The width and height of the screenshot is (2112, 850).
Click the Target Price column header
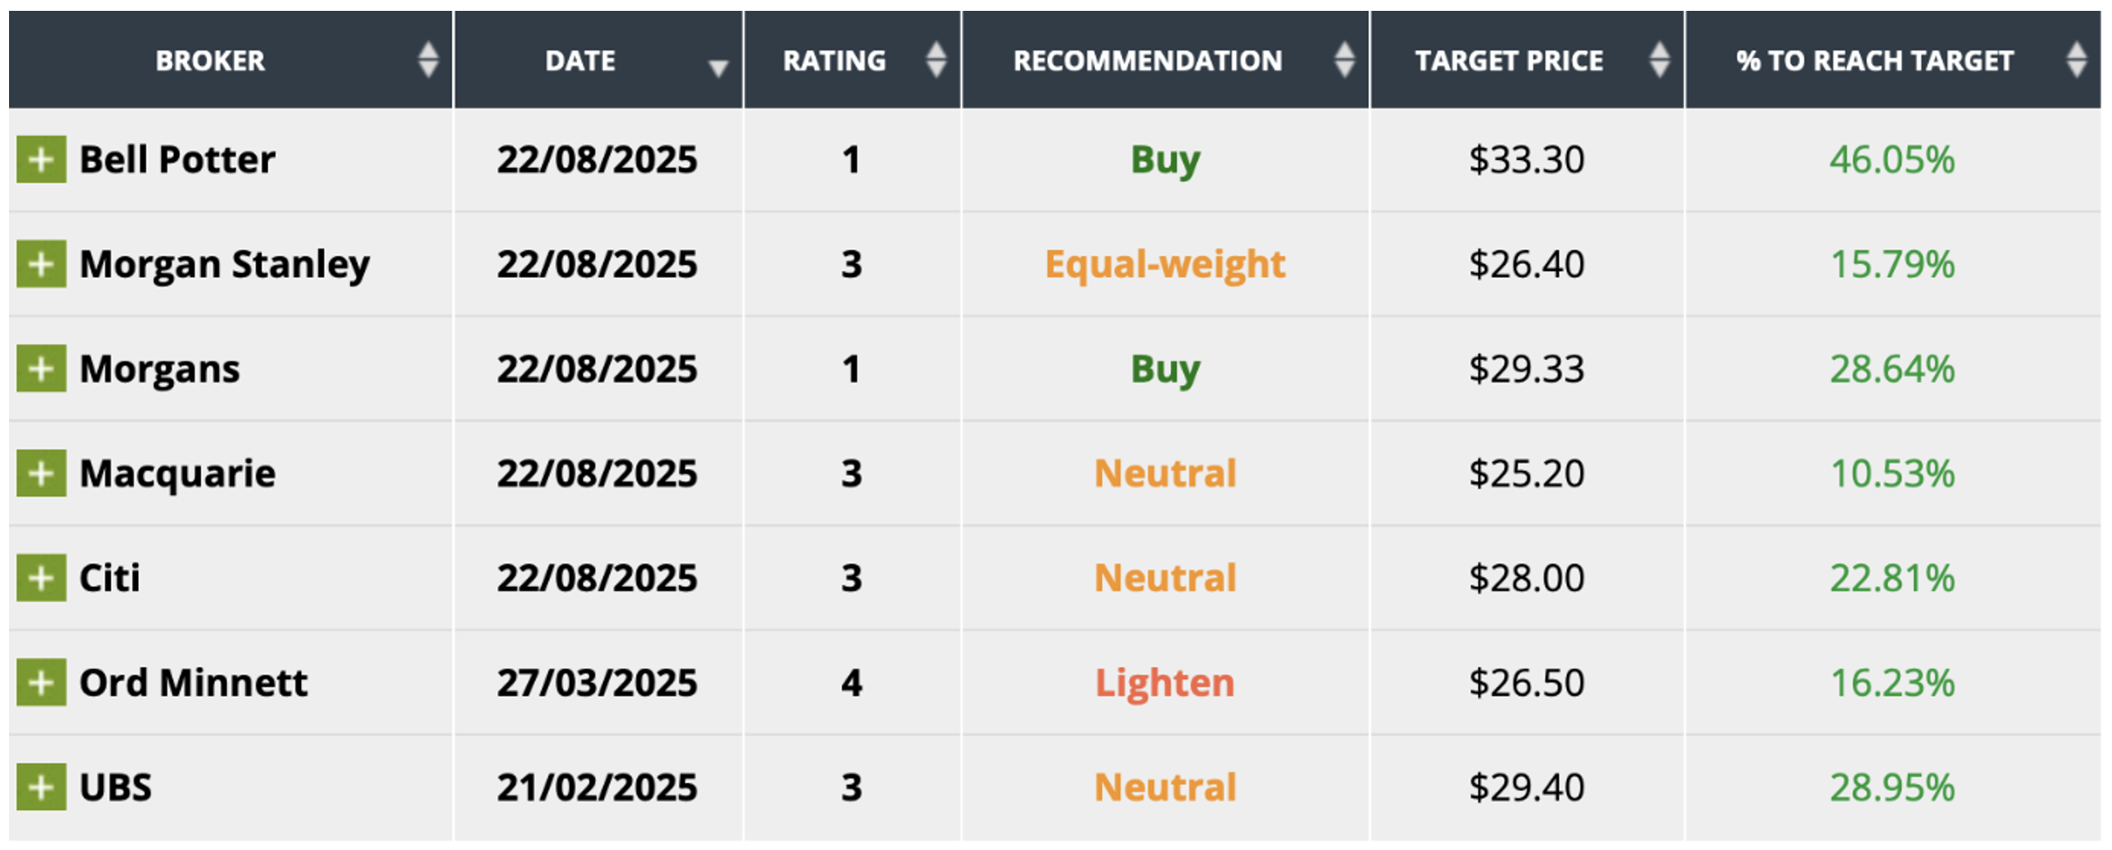(x=1508, y=61)
